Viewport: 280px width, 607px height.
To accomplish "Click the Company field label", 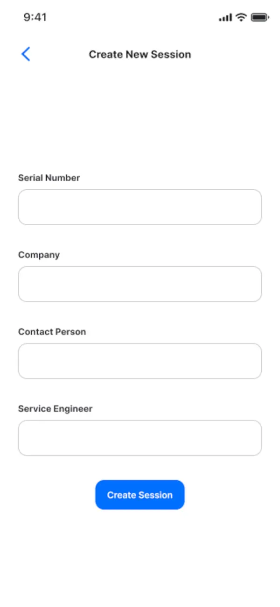I will click(39, 255).
